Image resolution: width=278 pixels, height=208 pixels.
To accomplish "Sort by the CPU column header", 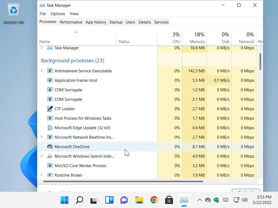I will [x=170, y=38].
